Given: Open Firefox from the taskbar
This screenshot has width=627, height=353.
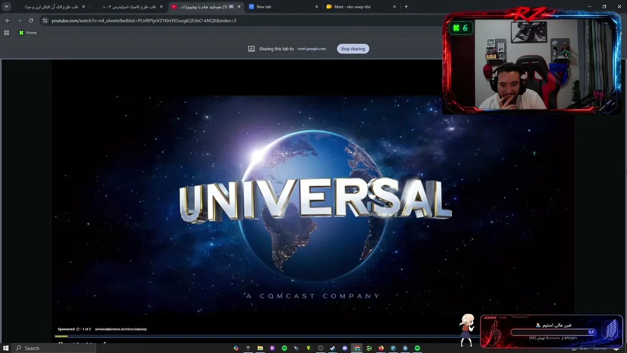Looking at the screenshot, I should (381, 348).
